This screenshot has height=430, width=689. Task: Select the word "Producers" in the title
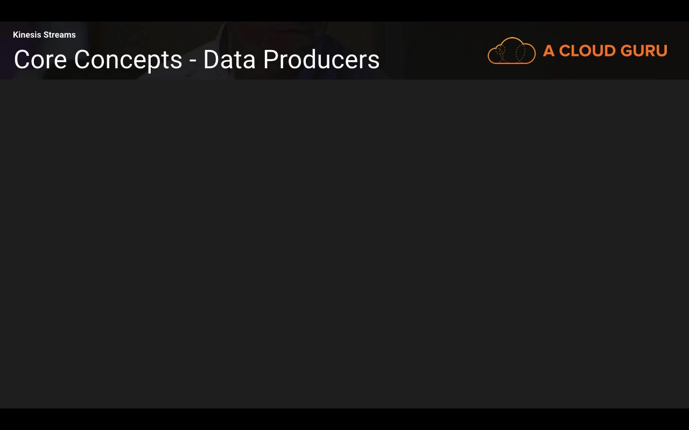tap(321, 60)
